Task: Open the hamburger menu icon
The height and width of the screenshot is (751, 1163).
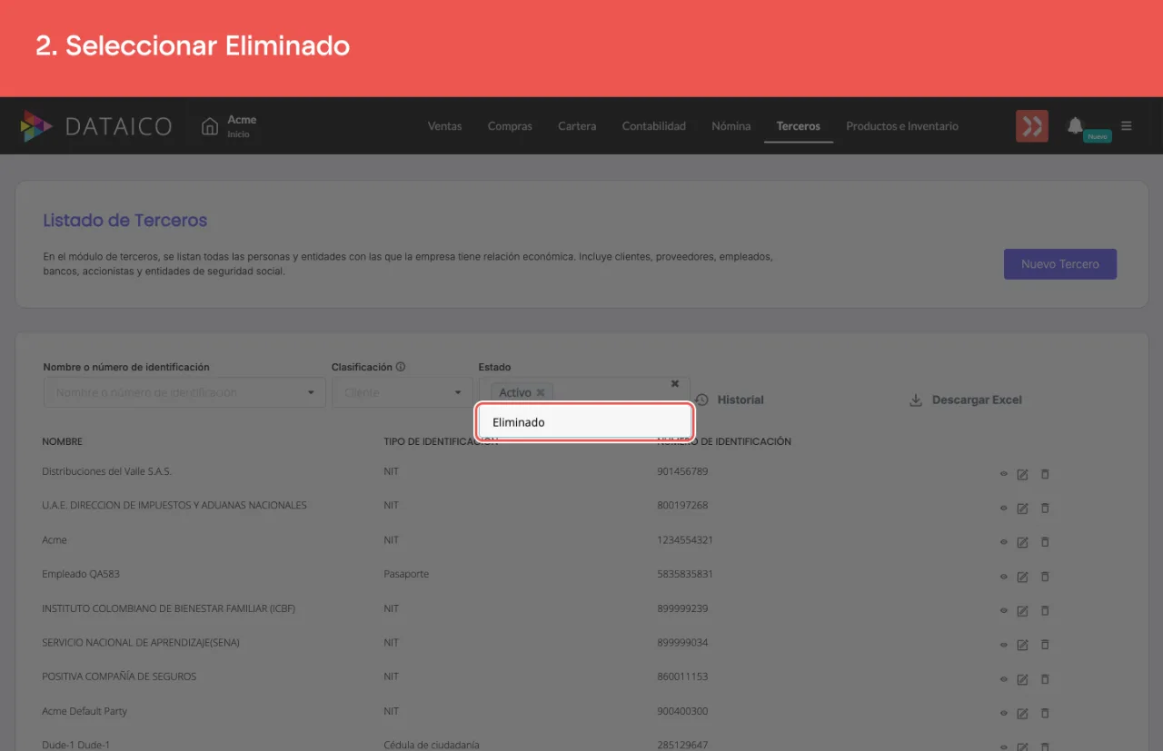Action: [x=1127, y=126]
